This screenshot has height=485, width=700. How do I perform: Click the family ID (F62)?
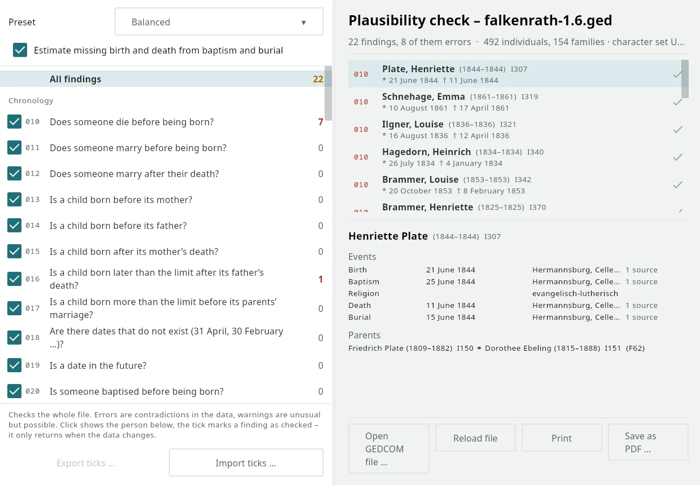click(x=635, y=348)
